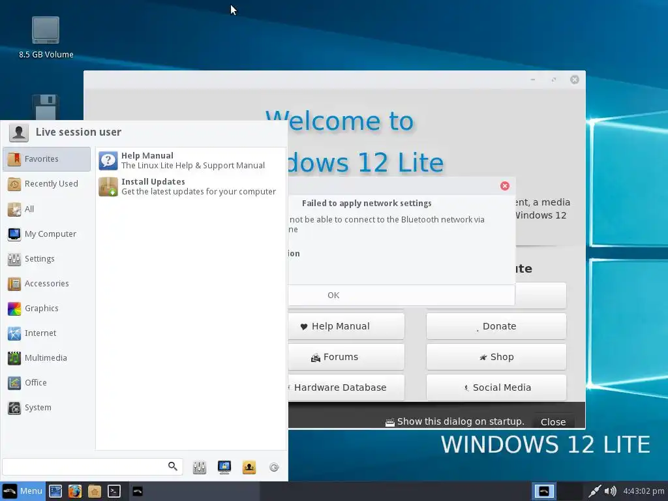Image resolution: width=668 pixels, height=501 pixels.
Task: Click the magnifier search icon
Action: [x=172, y=466]
